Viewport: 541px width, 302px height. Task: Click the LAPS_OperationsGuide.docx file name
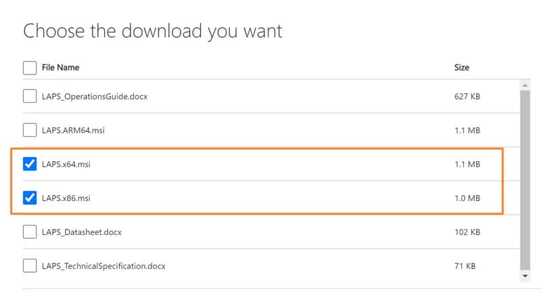(95, 97)
